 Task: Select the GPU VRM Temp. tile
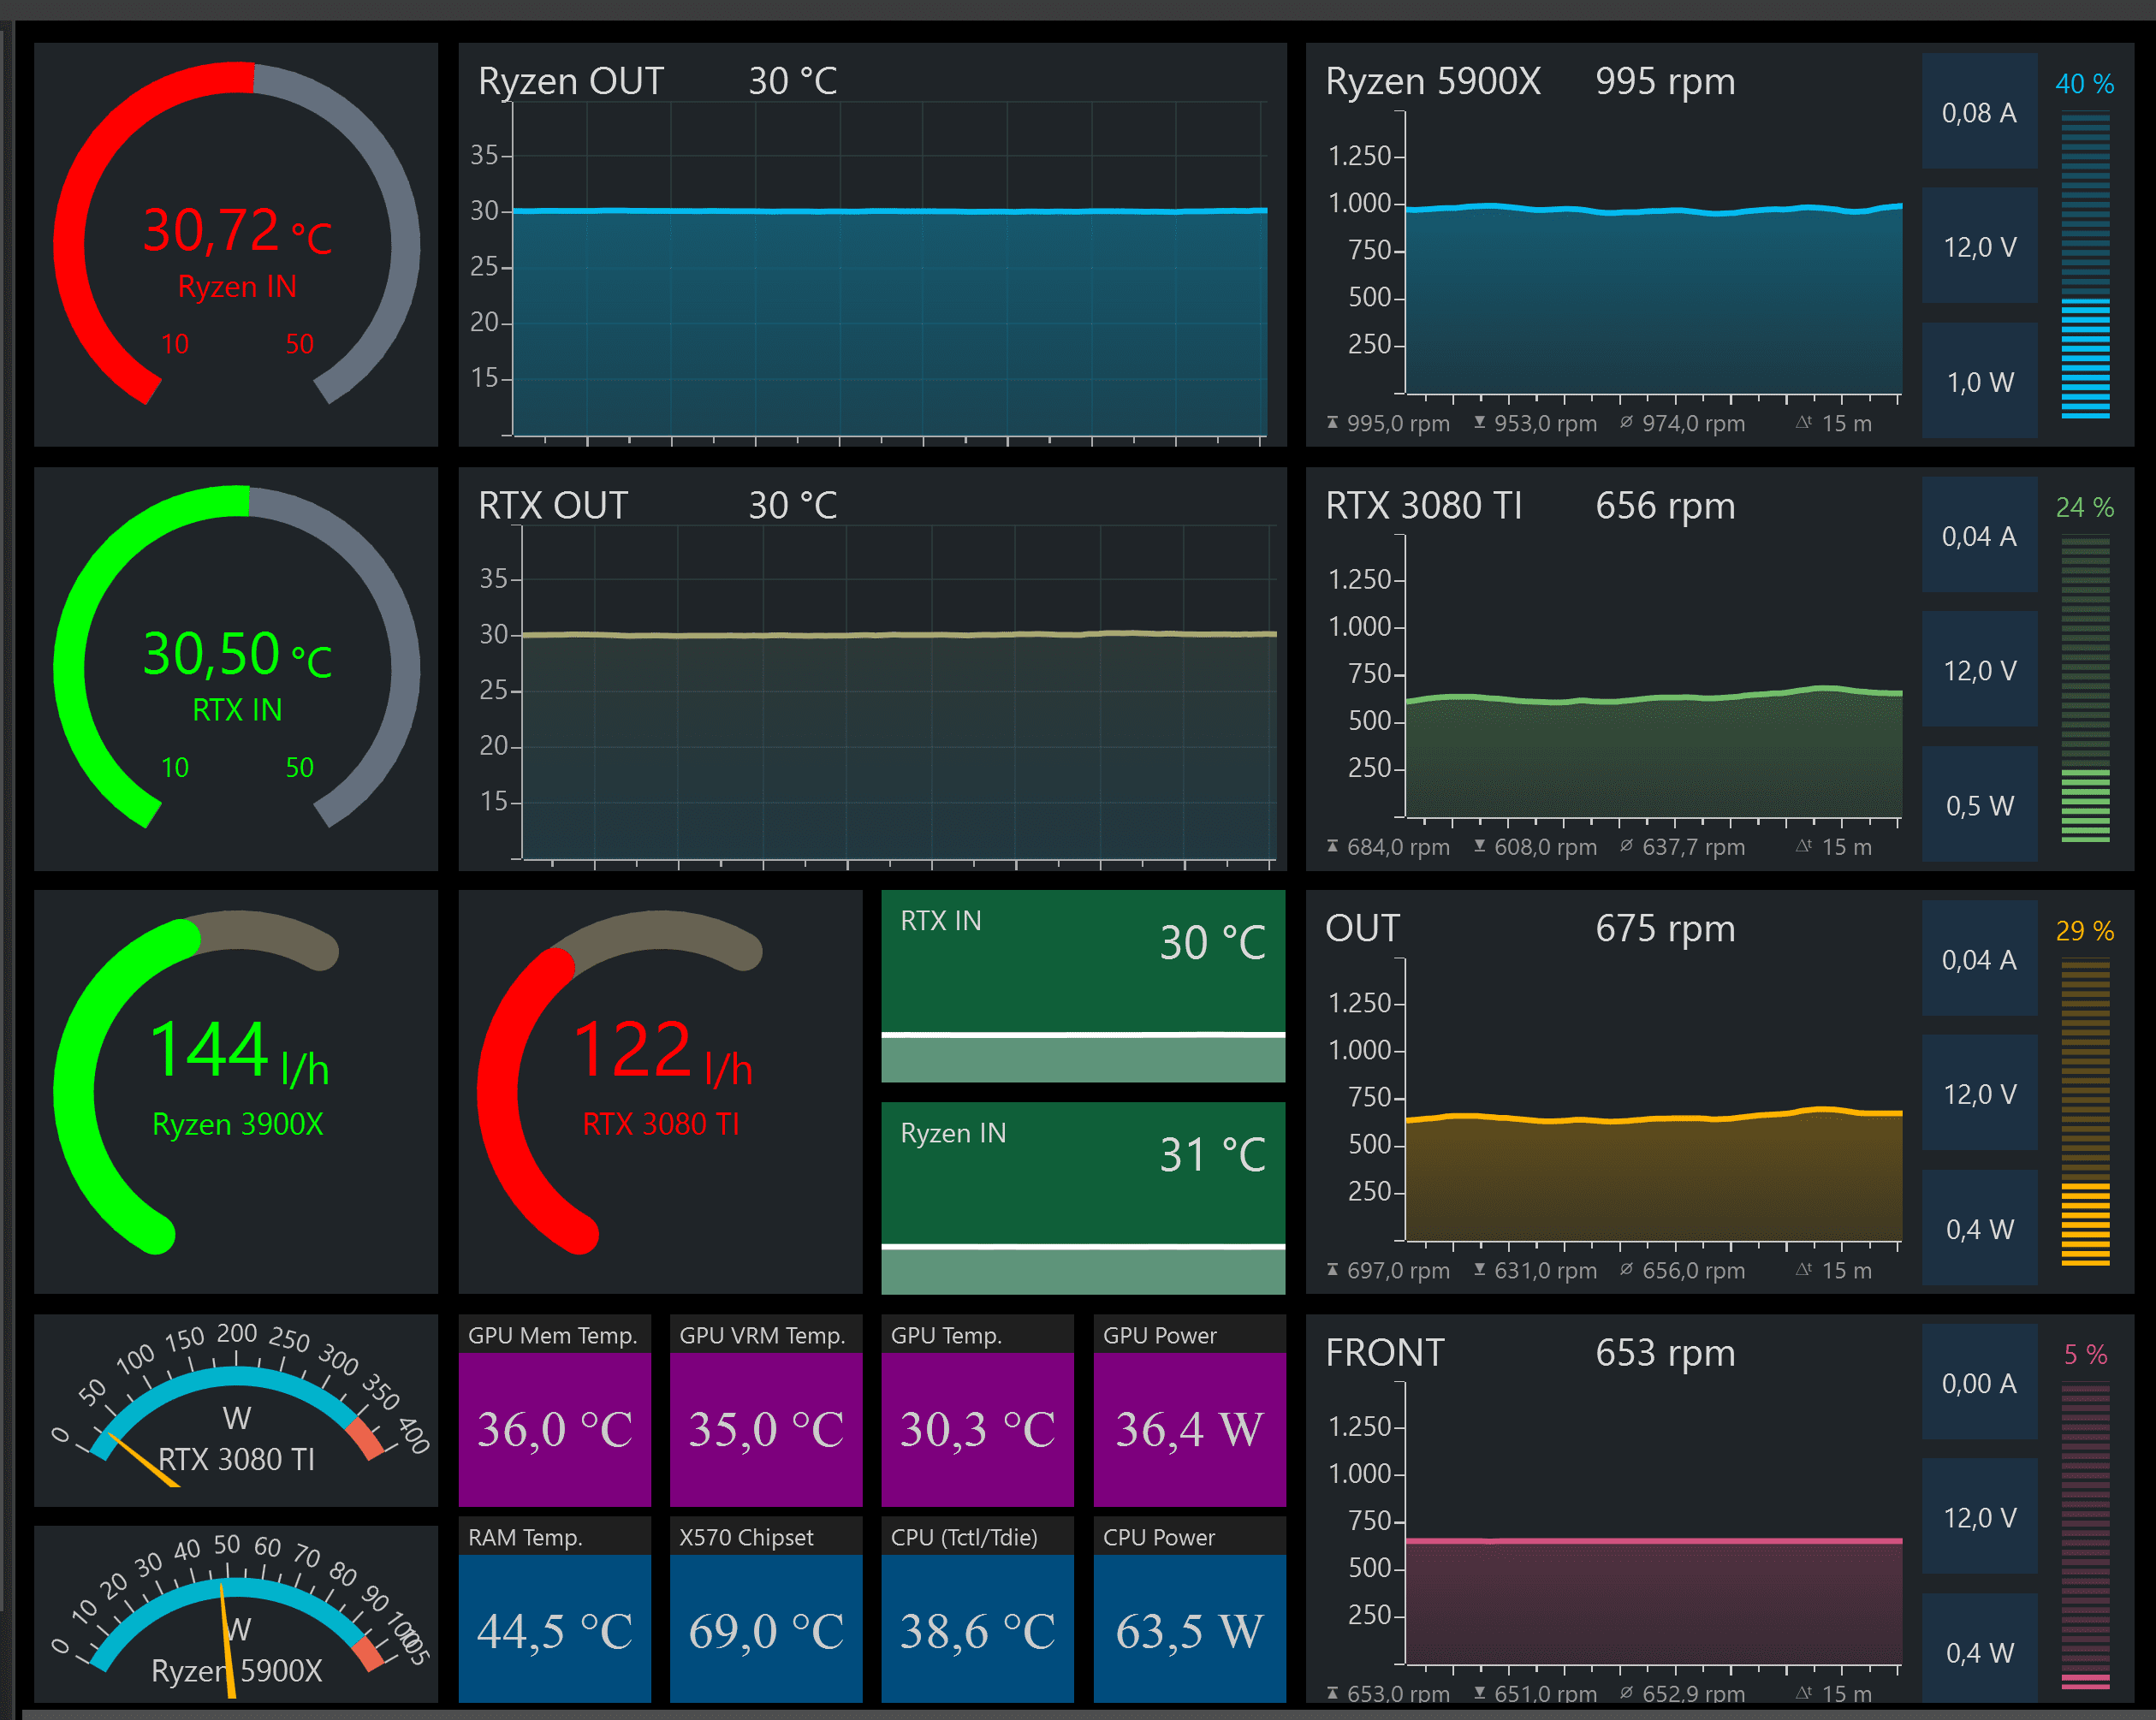[x=766, y=1410]
